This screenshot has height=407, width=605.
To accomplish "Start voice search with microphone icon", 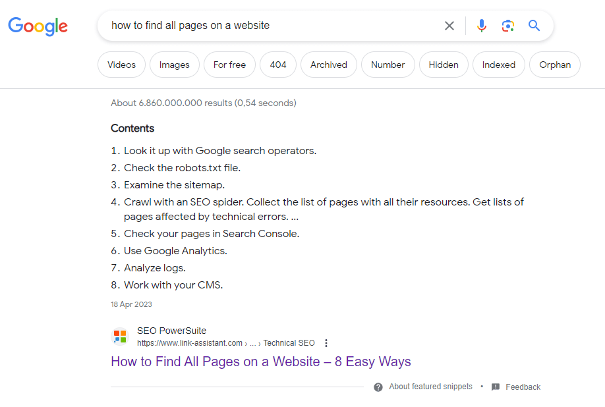I will 481,26.
